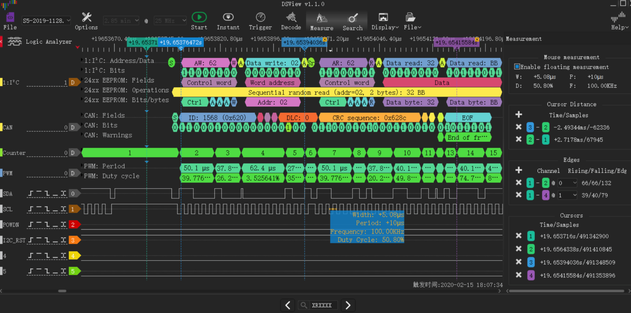Open the Trigger settings
This screenshot has width=631, height=313.
coord(260,21)
